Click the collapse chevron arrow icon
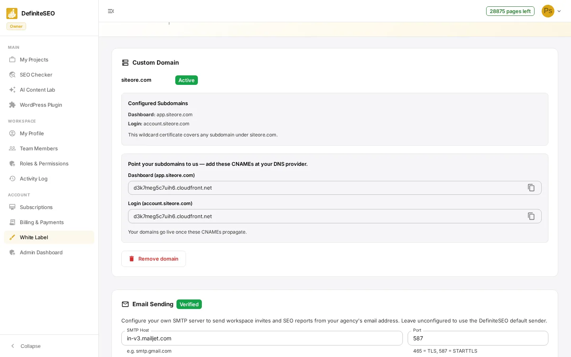Image resolution: width=571 pixels, height=357 pixels. coord(13,346)
